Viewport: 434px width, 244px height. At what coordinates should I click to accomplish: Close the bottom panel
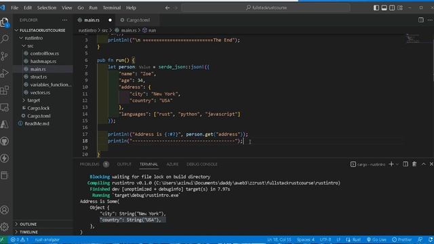tap(431, 164)
